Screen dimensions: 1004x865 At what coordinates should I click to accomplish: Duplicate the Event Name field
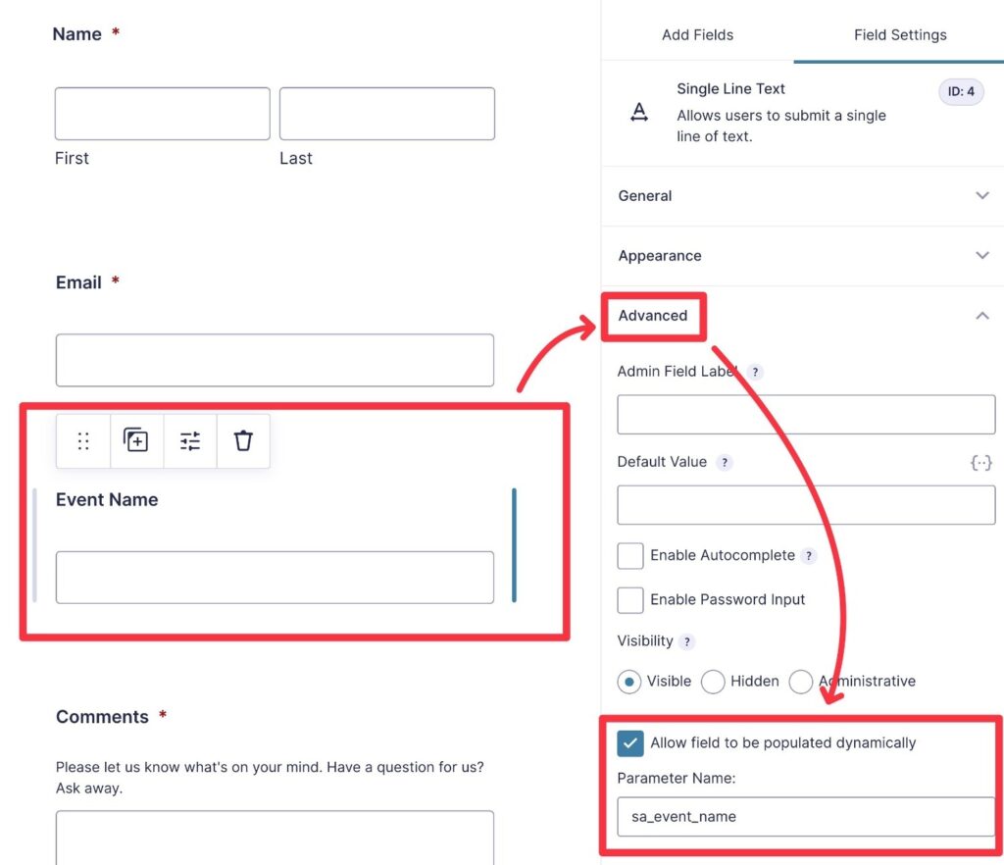[135, 440]
